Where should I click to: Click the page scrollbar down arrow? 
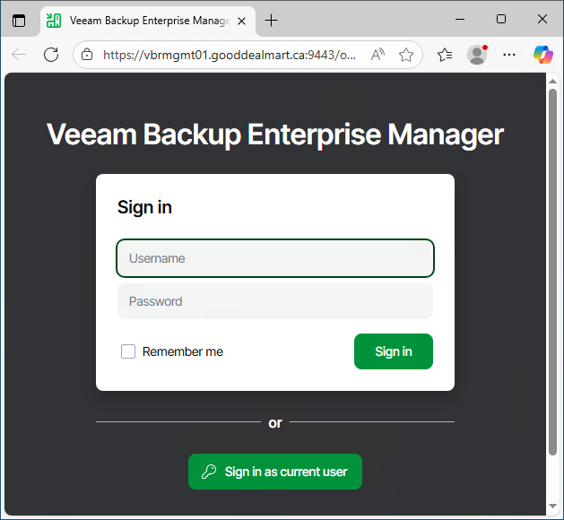click(552, 509)
